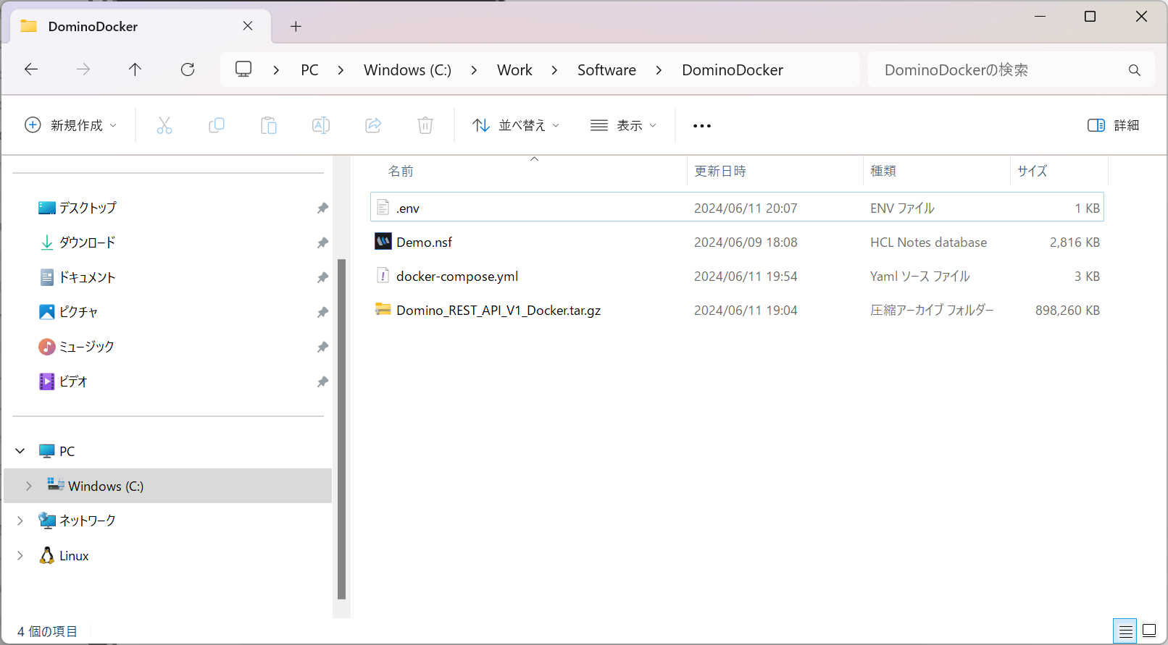The width and height of the screenshot is (1168, 645).
Task: Click the copy icon in toolbar
Action: pyautogui.click(x=217, y=125)
